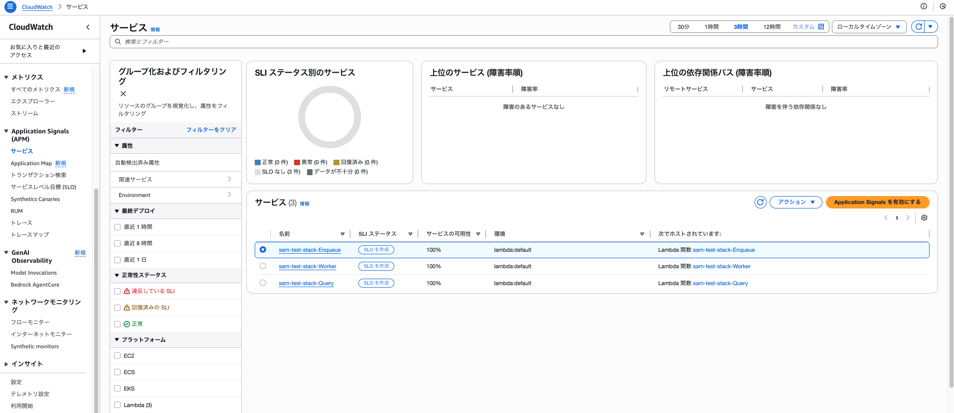The width and height of the screenshot is (954, 413).
Task: Check EKS platform checkbox
Action: [x=118, y=389]
